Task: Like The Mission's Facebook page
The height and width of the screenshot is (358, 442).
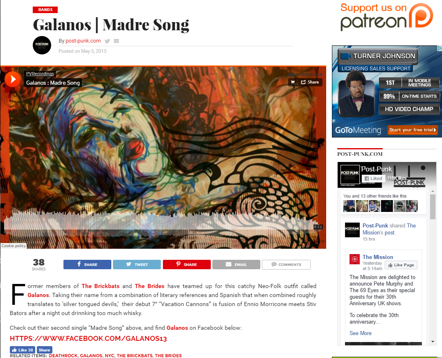Action: (401, 265)
